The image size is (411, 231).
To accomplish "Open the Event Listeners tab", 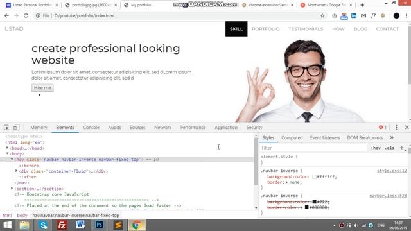I will pyautogui.click(x=325, y=137).
